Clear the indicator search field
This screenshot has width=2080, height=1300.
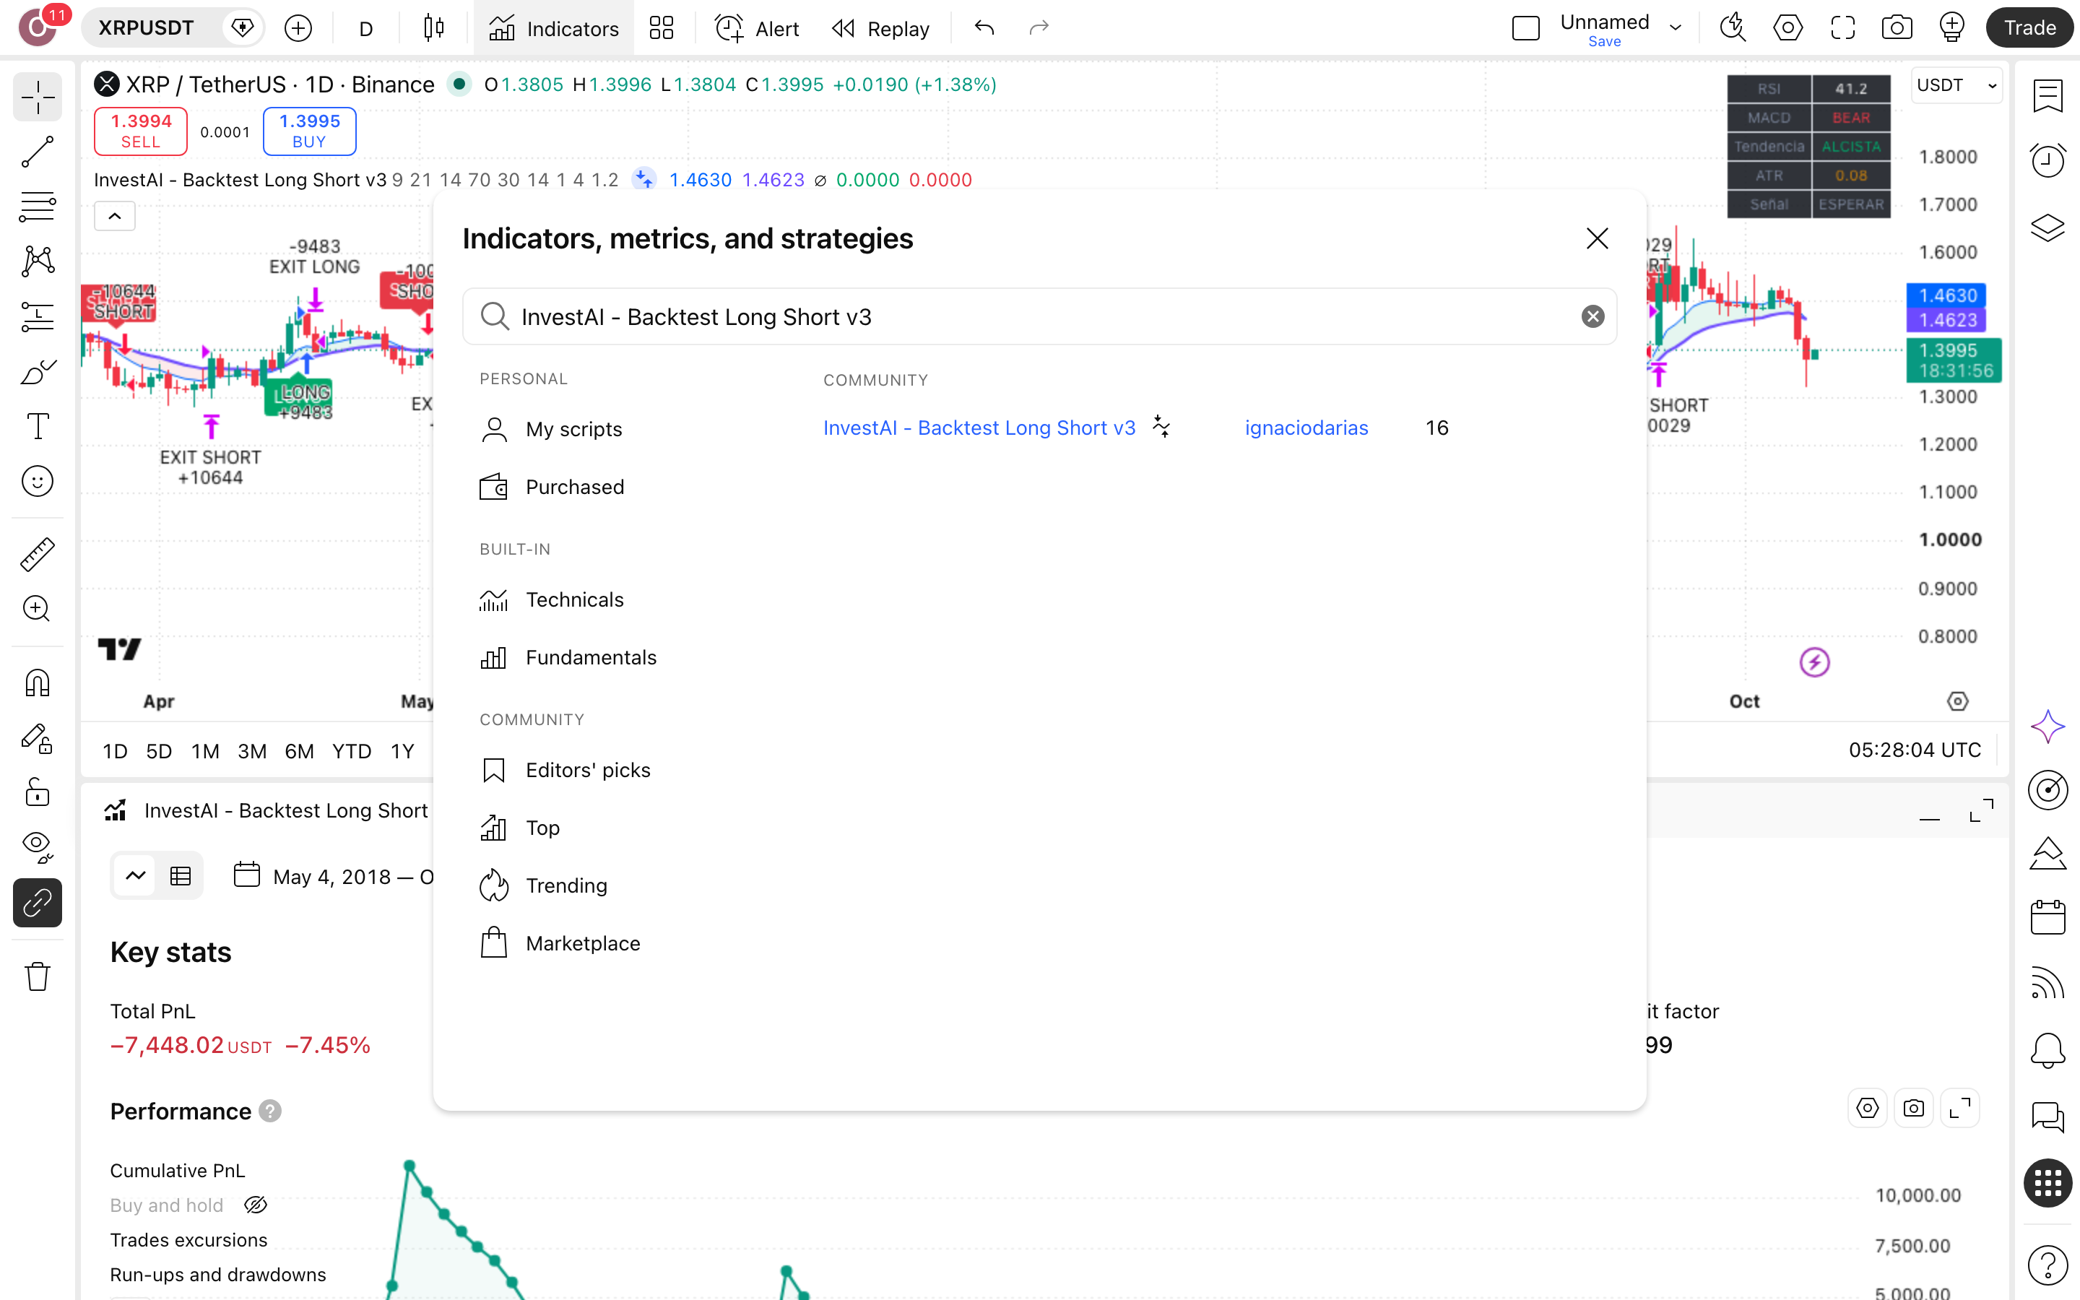point(1592,316)
